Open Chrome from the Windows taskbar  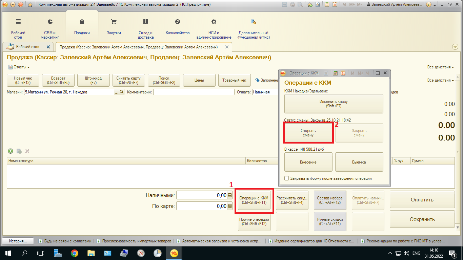[75, 253]
